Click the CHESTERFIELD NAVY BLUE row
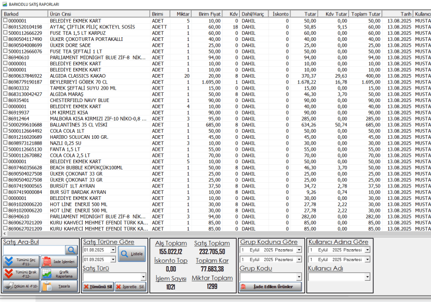 [x=216, y=100]
